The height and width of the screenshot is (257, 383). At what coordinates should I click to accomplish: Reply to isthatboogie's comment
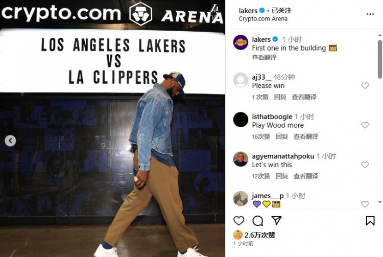pyautogui.click(x=281, y=136)
